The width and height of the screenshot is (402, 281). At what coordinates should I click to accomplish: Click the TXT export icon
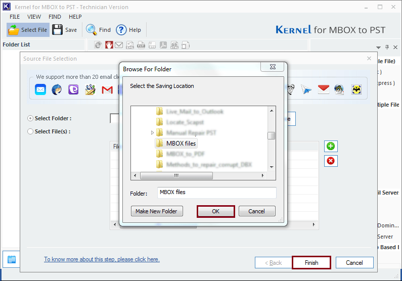(x=141, y=45)
